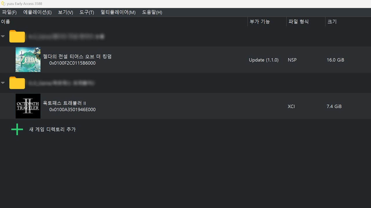Click the XCI file type cell
371x208 pixels.
point(291,106)
